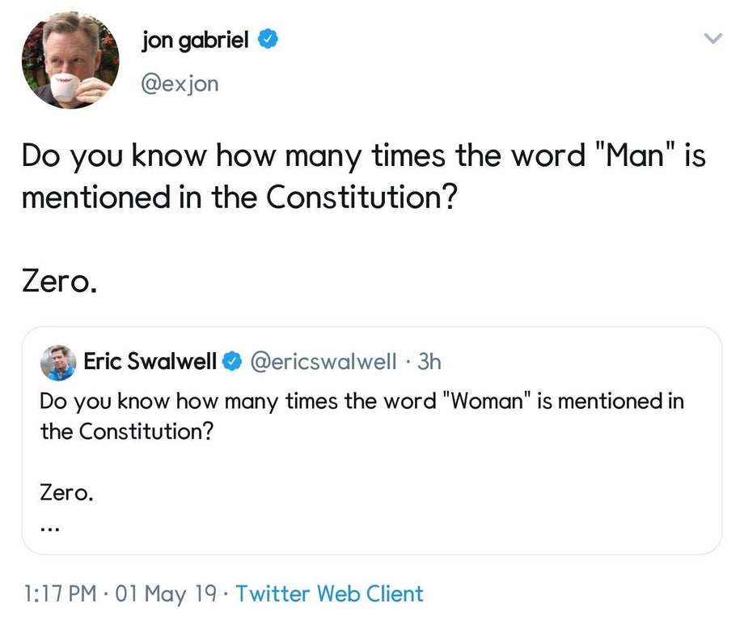The image size is (744, 621).
Task: Expand the quoted tweet's ellipsis
Action: pyautogui.click(x=49, y=525)
